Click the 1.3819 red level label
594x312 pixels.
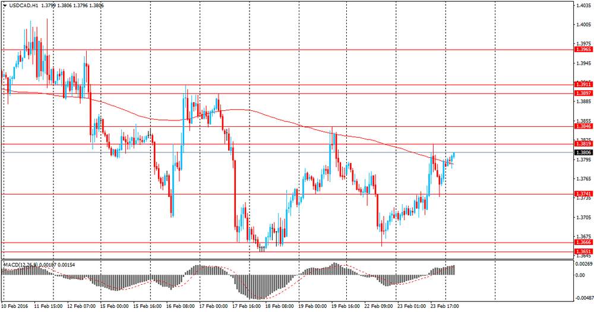click(x=583, y=144)
